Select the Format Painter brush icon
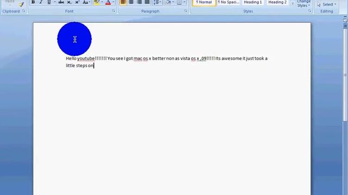The width and height of the screenshot is (348, 195). point(21,4)
